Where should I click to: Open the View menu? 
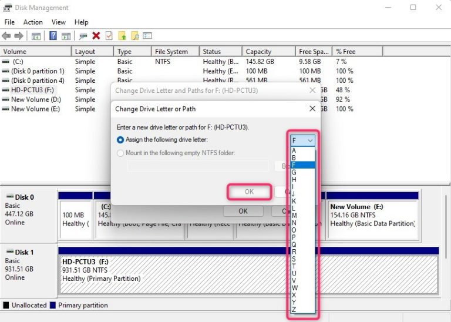click(59, 22)
